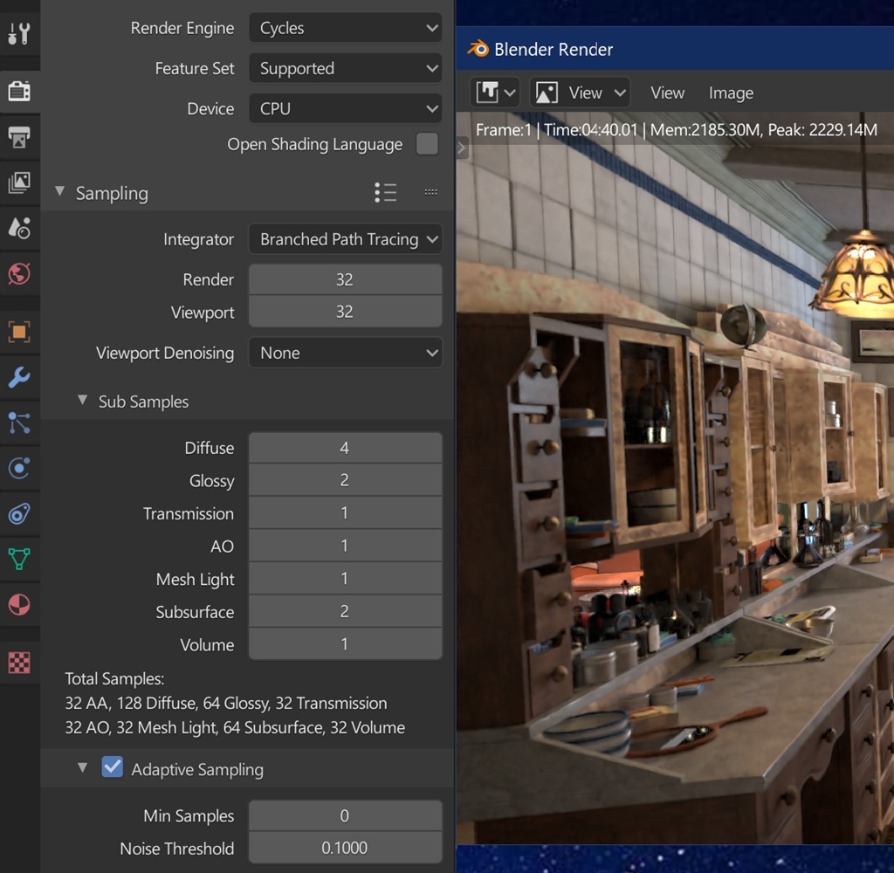The image size is (894, 873).
Task: Open the Output properties tab
Action: click(x=19, y=137)
